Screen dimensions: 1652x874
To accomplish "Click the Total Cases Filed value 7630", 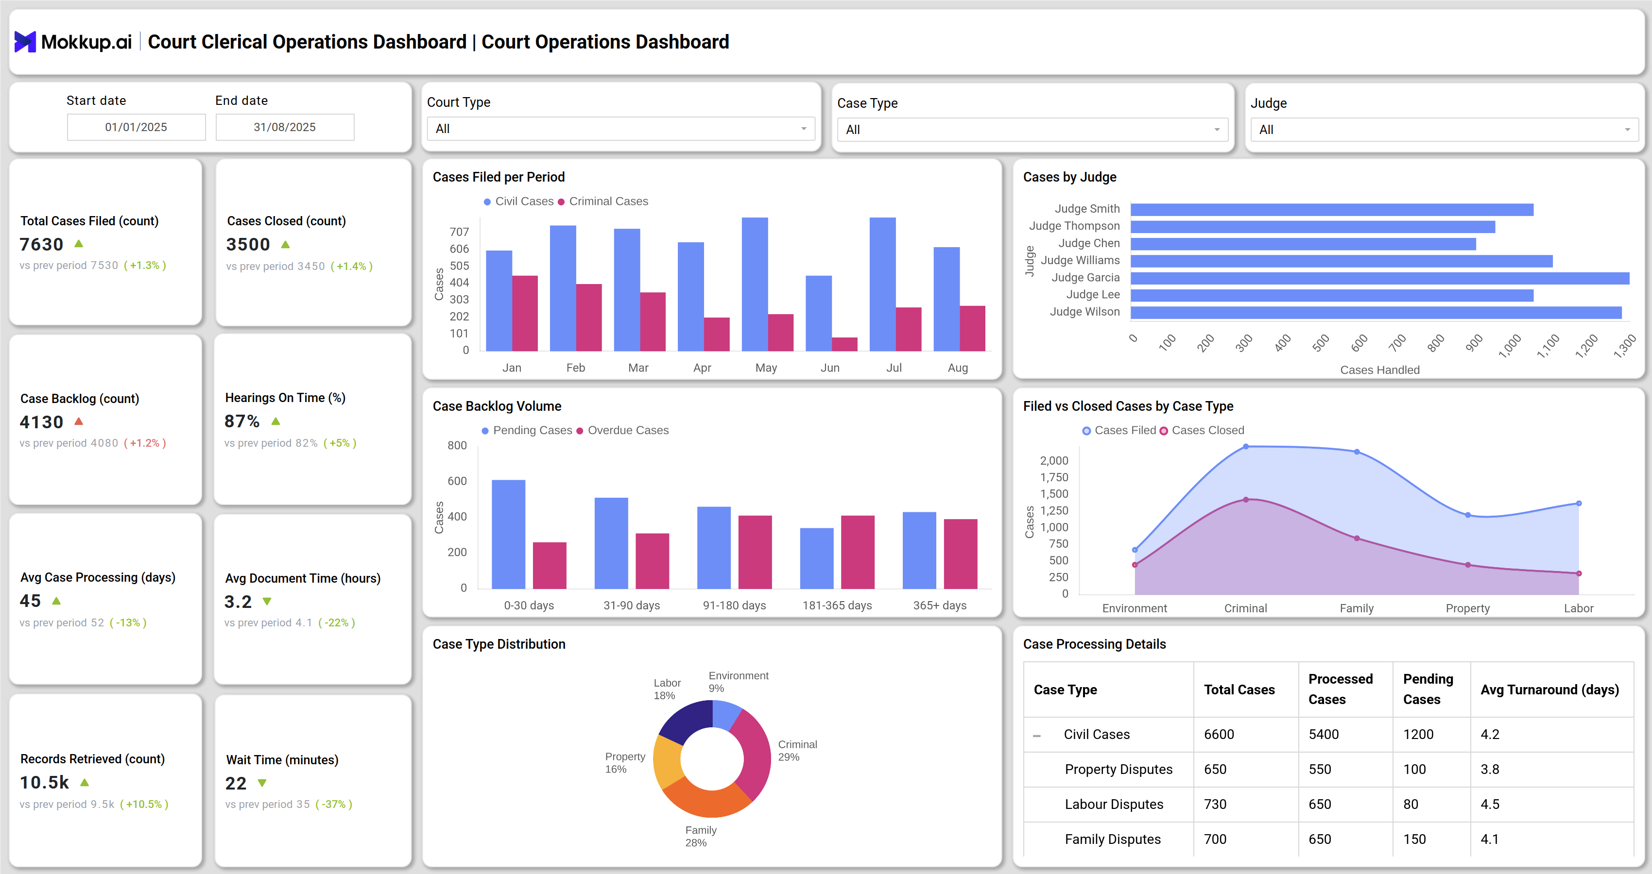I will [x=42, y=244].
